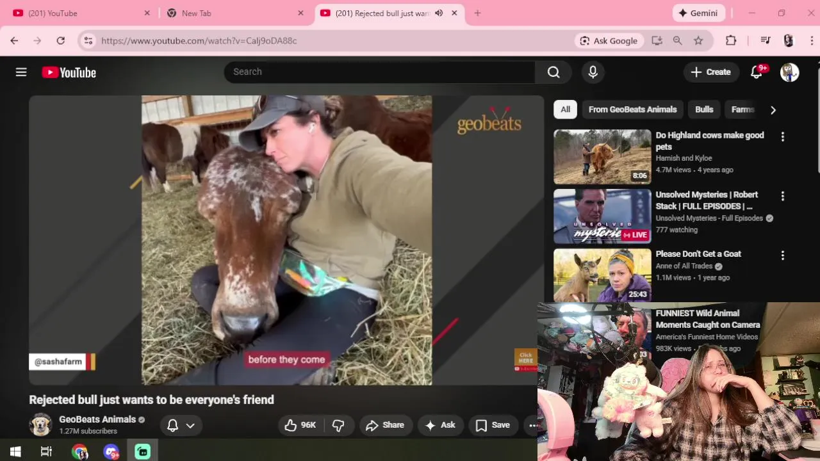
Task: Reload the current page
Action: coord(60,40)
